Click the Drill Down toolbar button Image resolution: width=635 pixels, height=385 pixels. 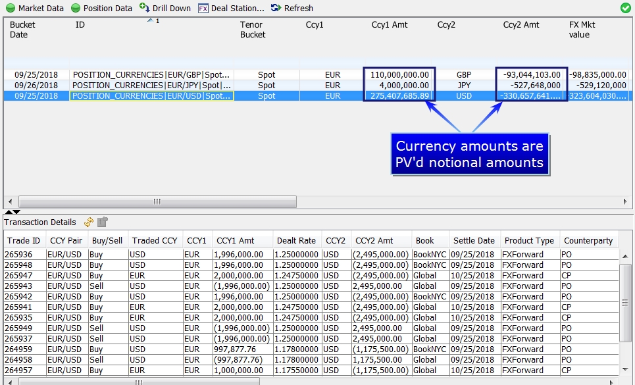tap(165, 8)
